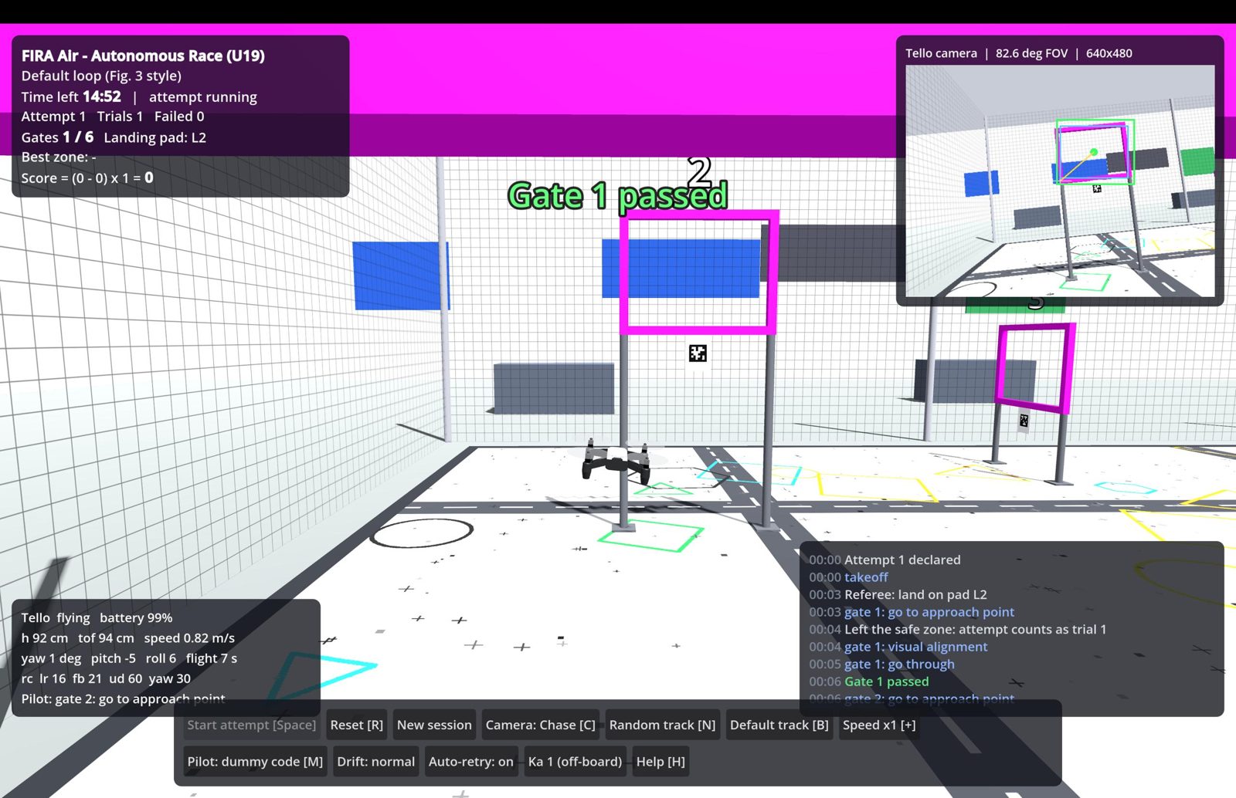The width and height of the screenshot is (1236, 798).
Task: Click the '82.6 deg FOV' camera label
Action: click(x=1031, y=53)
